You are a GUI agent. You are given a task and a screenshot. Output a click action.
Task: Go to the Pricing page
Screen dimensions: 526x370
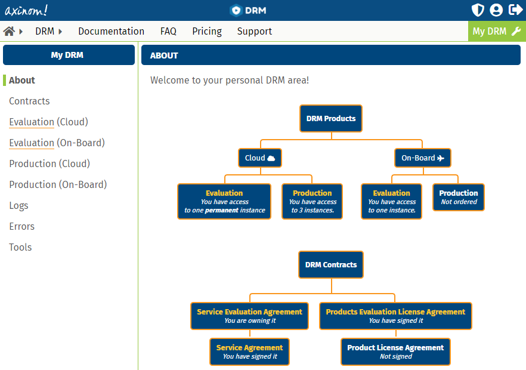[x=207, y=31]
